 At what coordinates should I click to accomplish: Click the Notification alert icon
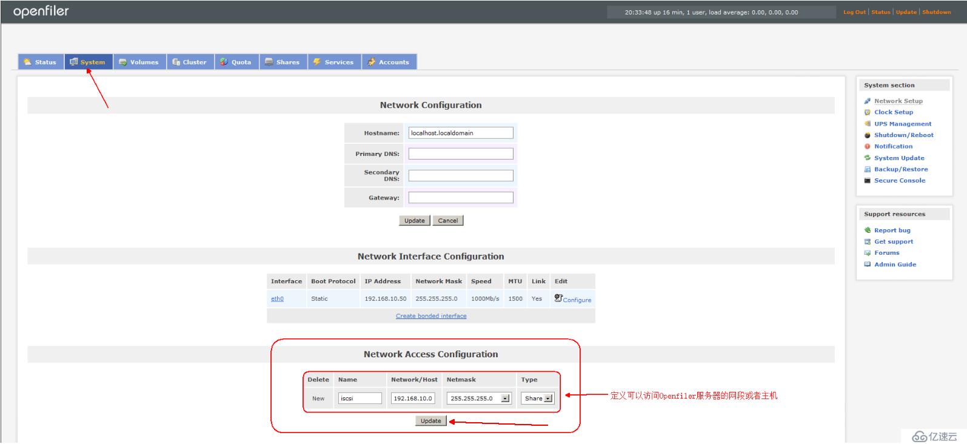click(868, 146)
